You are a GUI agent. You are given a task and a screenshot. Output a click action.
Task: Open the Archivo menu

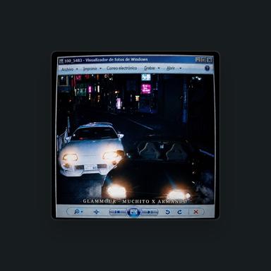(x=70, y=69)
